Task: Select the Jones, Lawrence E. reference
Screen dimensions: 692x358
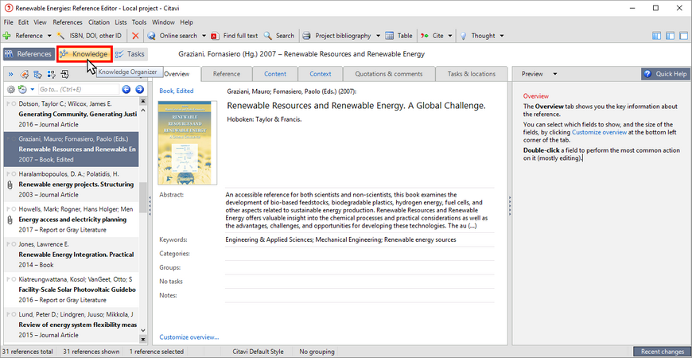Action: (72, 255)
